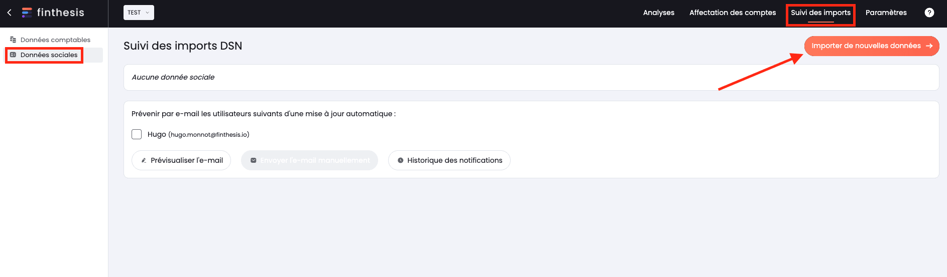Open Historique des notifications
This screenshot has height=277, width=947.
[449, 160]
